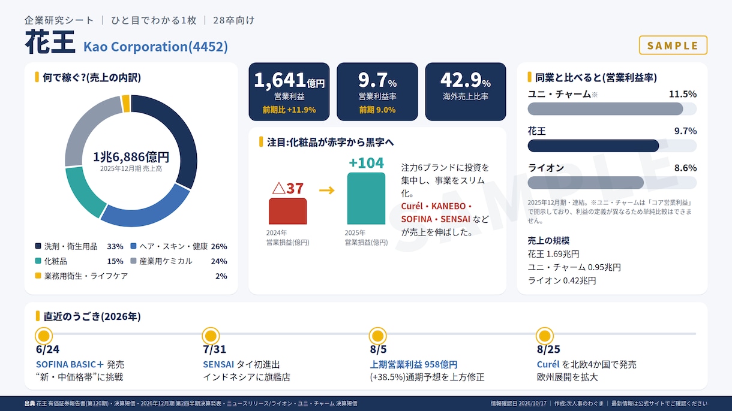
Task: Click the 直近のうごき(2026年) section heading
Action: point(92,316)
